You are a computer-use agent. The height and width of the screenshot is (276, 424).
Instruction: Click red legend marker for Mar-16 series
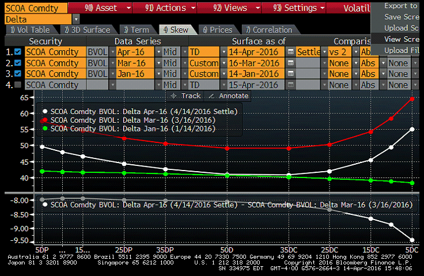pyautogui.click(x=45, y=120)
